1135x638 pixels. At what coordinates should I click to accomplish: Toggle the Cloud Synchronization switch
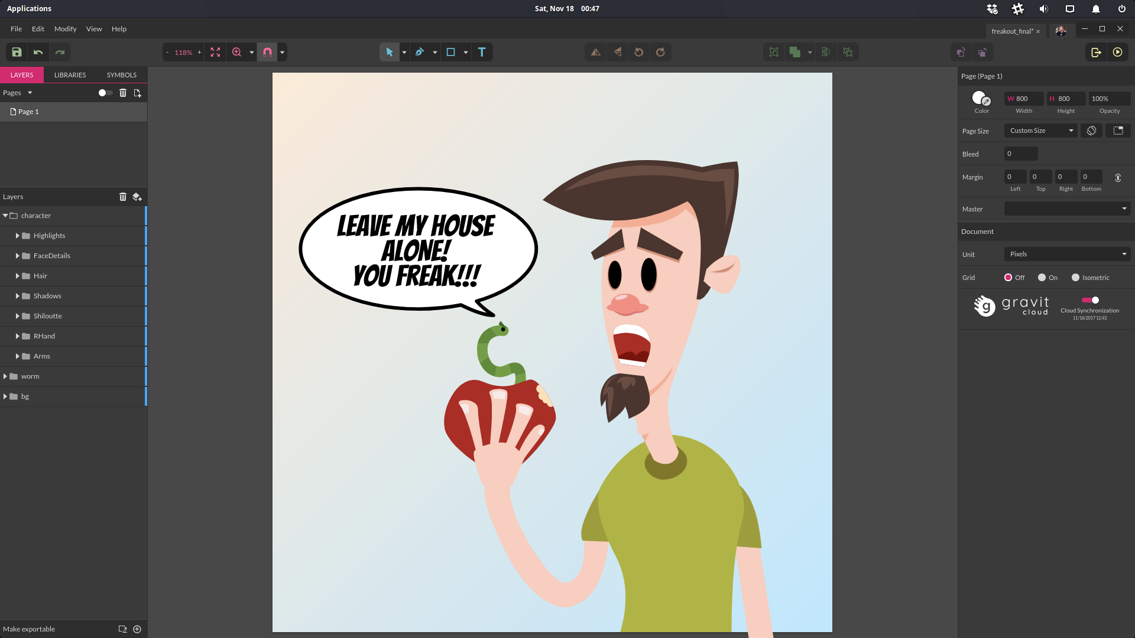(1090, 300)
